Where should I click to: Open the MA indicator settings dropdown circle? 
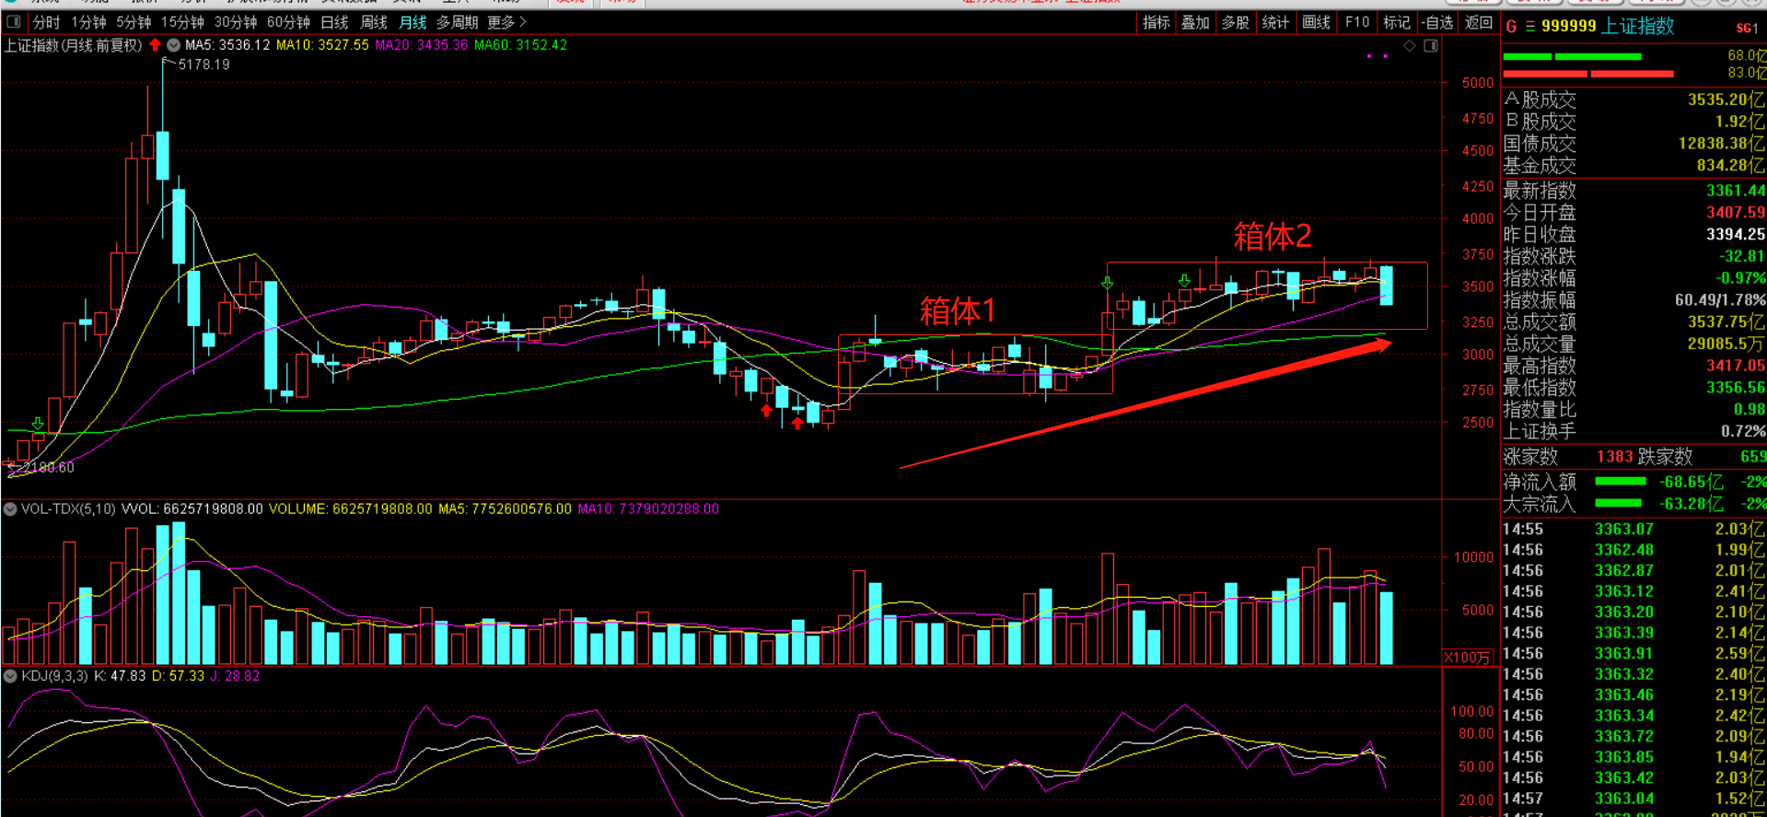point(173,45)
